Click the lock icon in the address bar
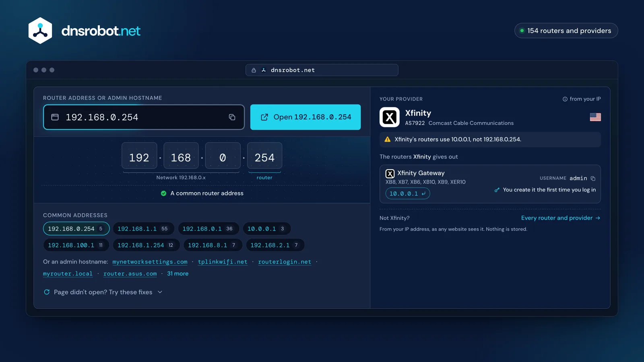 point(254,70)
